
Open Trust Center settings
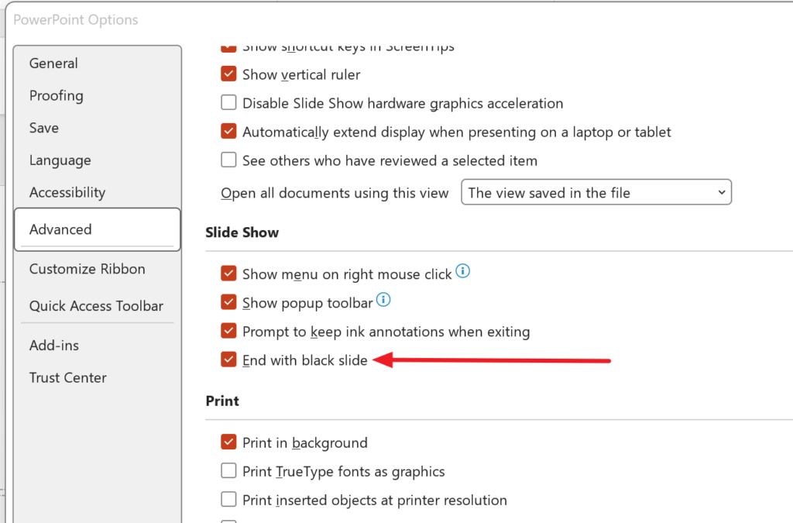(x=67, y=378)
